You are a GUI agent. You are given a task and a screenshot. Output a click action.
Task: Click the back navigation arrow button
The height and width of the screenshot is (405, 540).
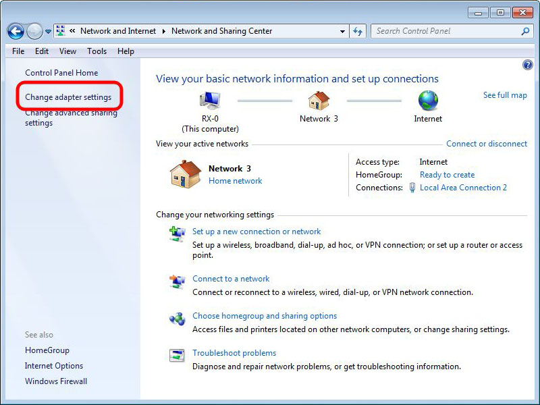coord(16,31)
